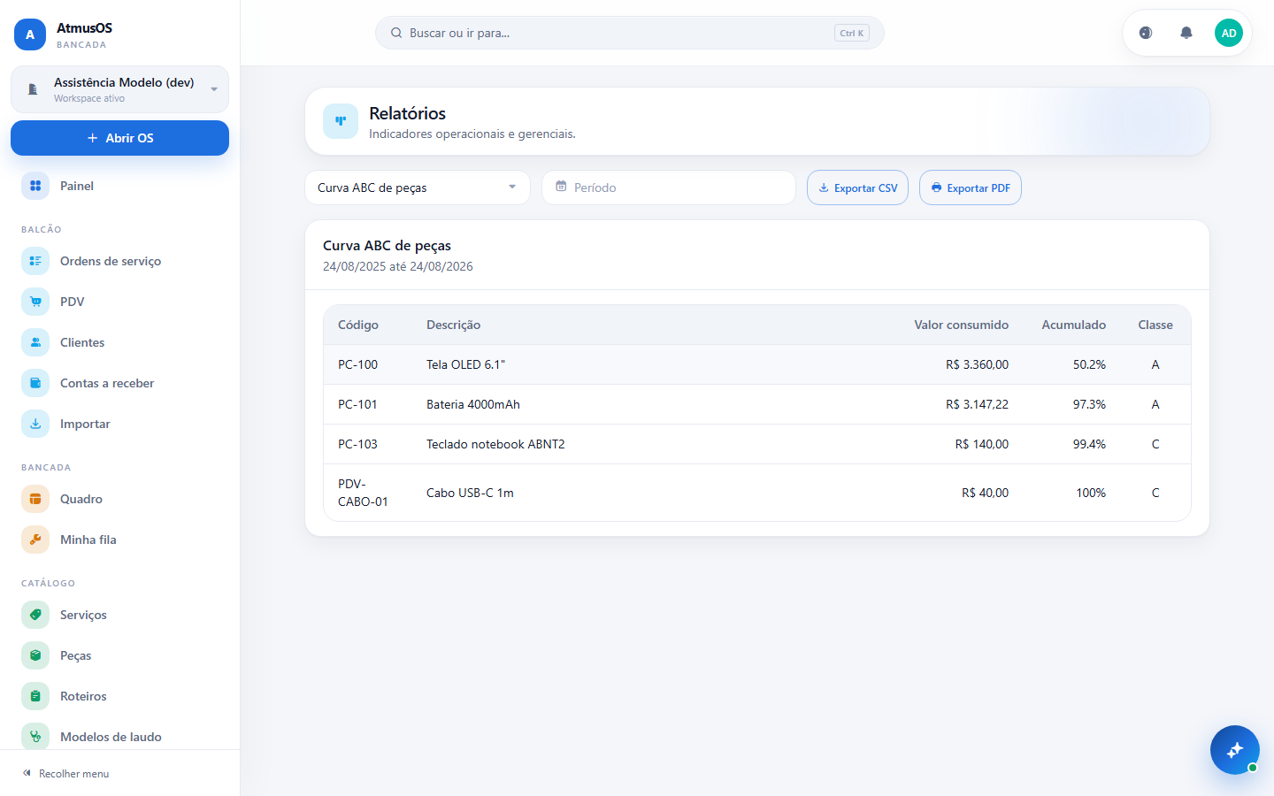Click the AtmusOS logo badge
Screen dimensions: 1274x796
click(x=30, y=34)
